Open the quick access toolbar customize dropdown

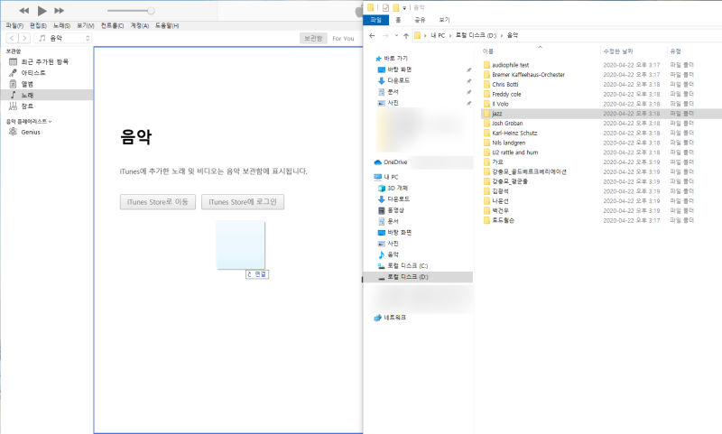click(x=404, y=8)
